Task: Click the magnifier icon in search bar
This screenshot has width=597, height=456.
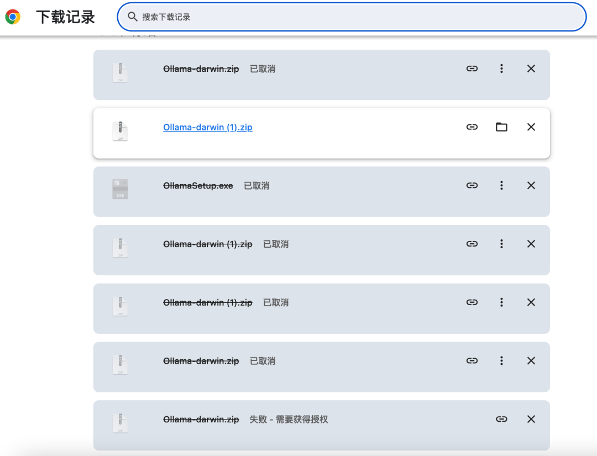Action: [x=132, y=17]
